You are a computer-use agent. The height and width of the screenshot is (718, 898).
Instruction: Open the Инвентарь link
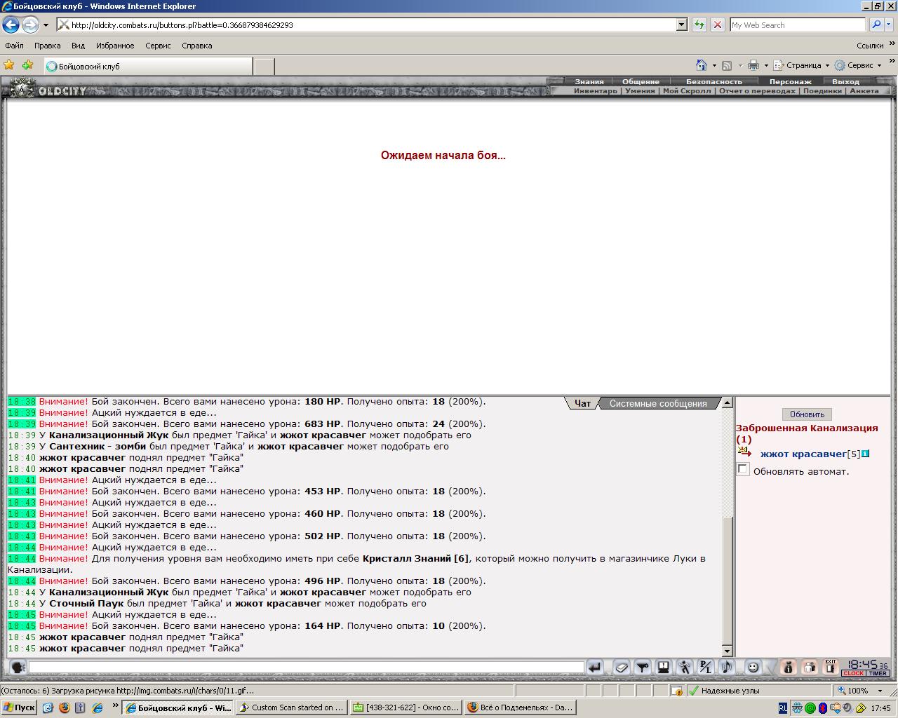[595, 91]
